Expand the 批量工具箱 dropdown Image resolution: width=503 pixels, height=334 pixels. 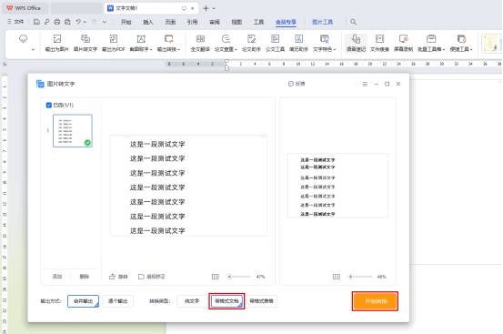click(x=444, y=49)
